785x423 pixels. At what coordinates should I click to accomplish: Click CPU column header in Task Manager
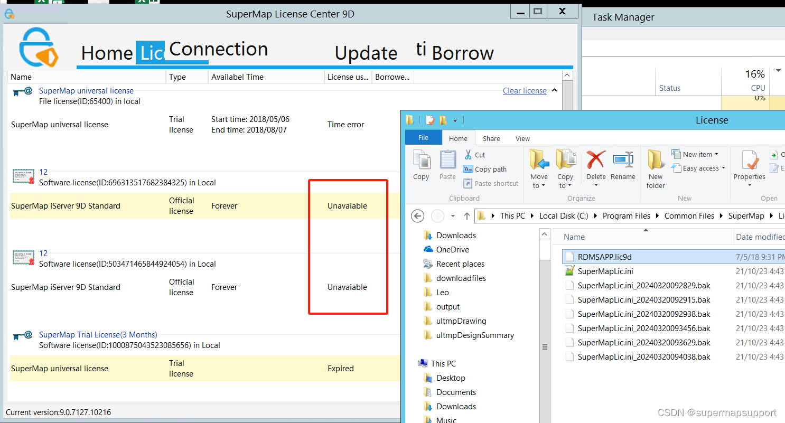tap(745, 81)
